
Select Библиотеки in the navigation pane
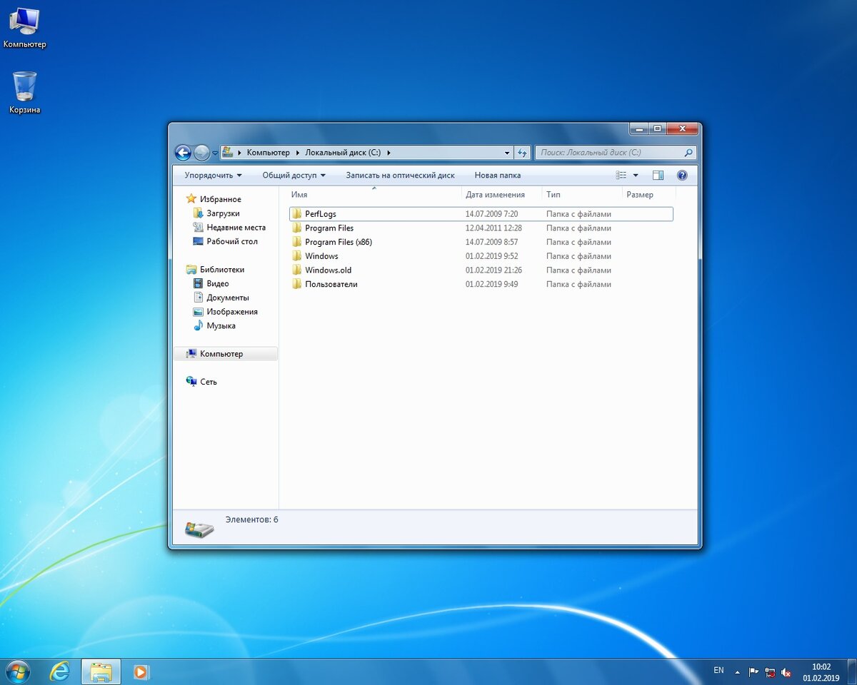(215, 270)
